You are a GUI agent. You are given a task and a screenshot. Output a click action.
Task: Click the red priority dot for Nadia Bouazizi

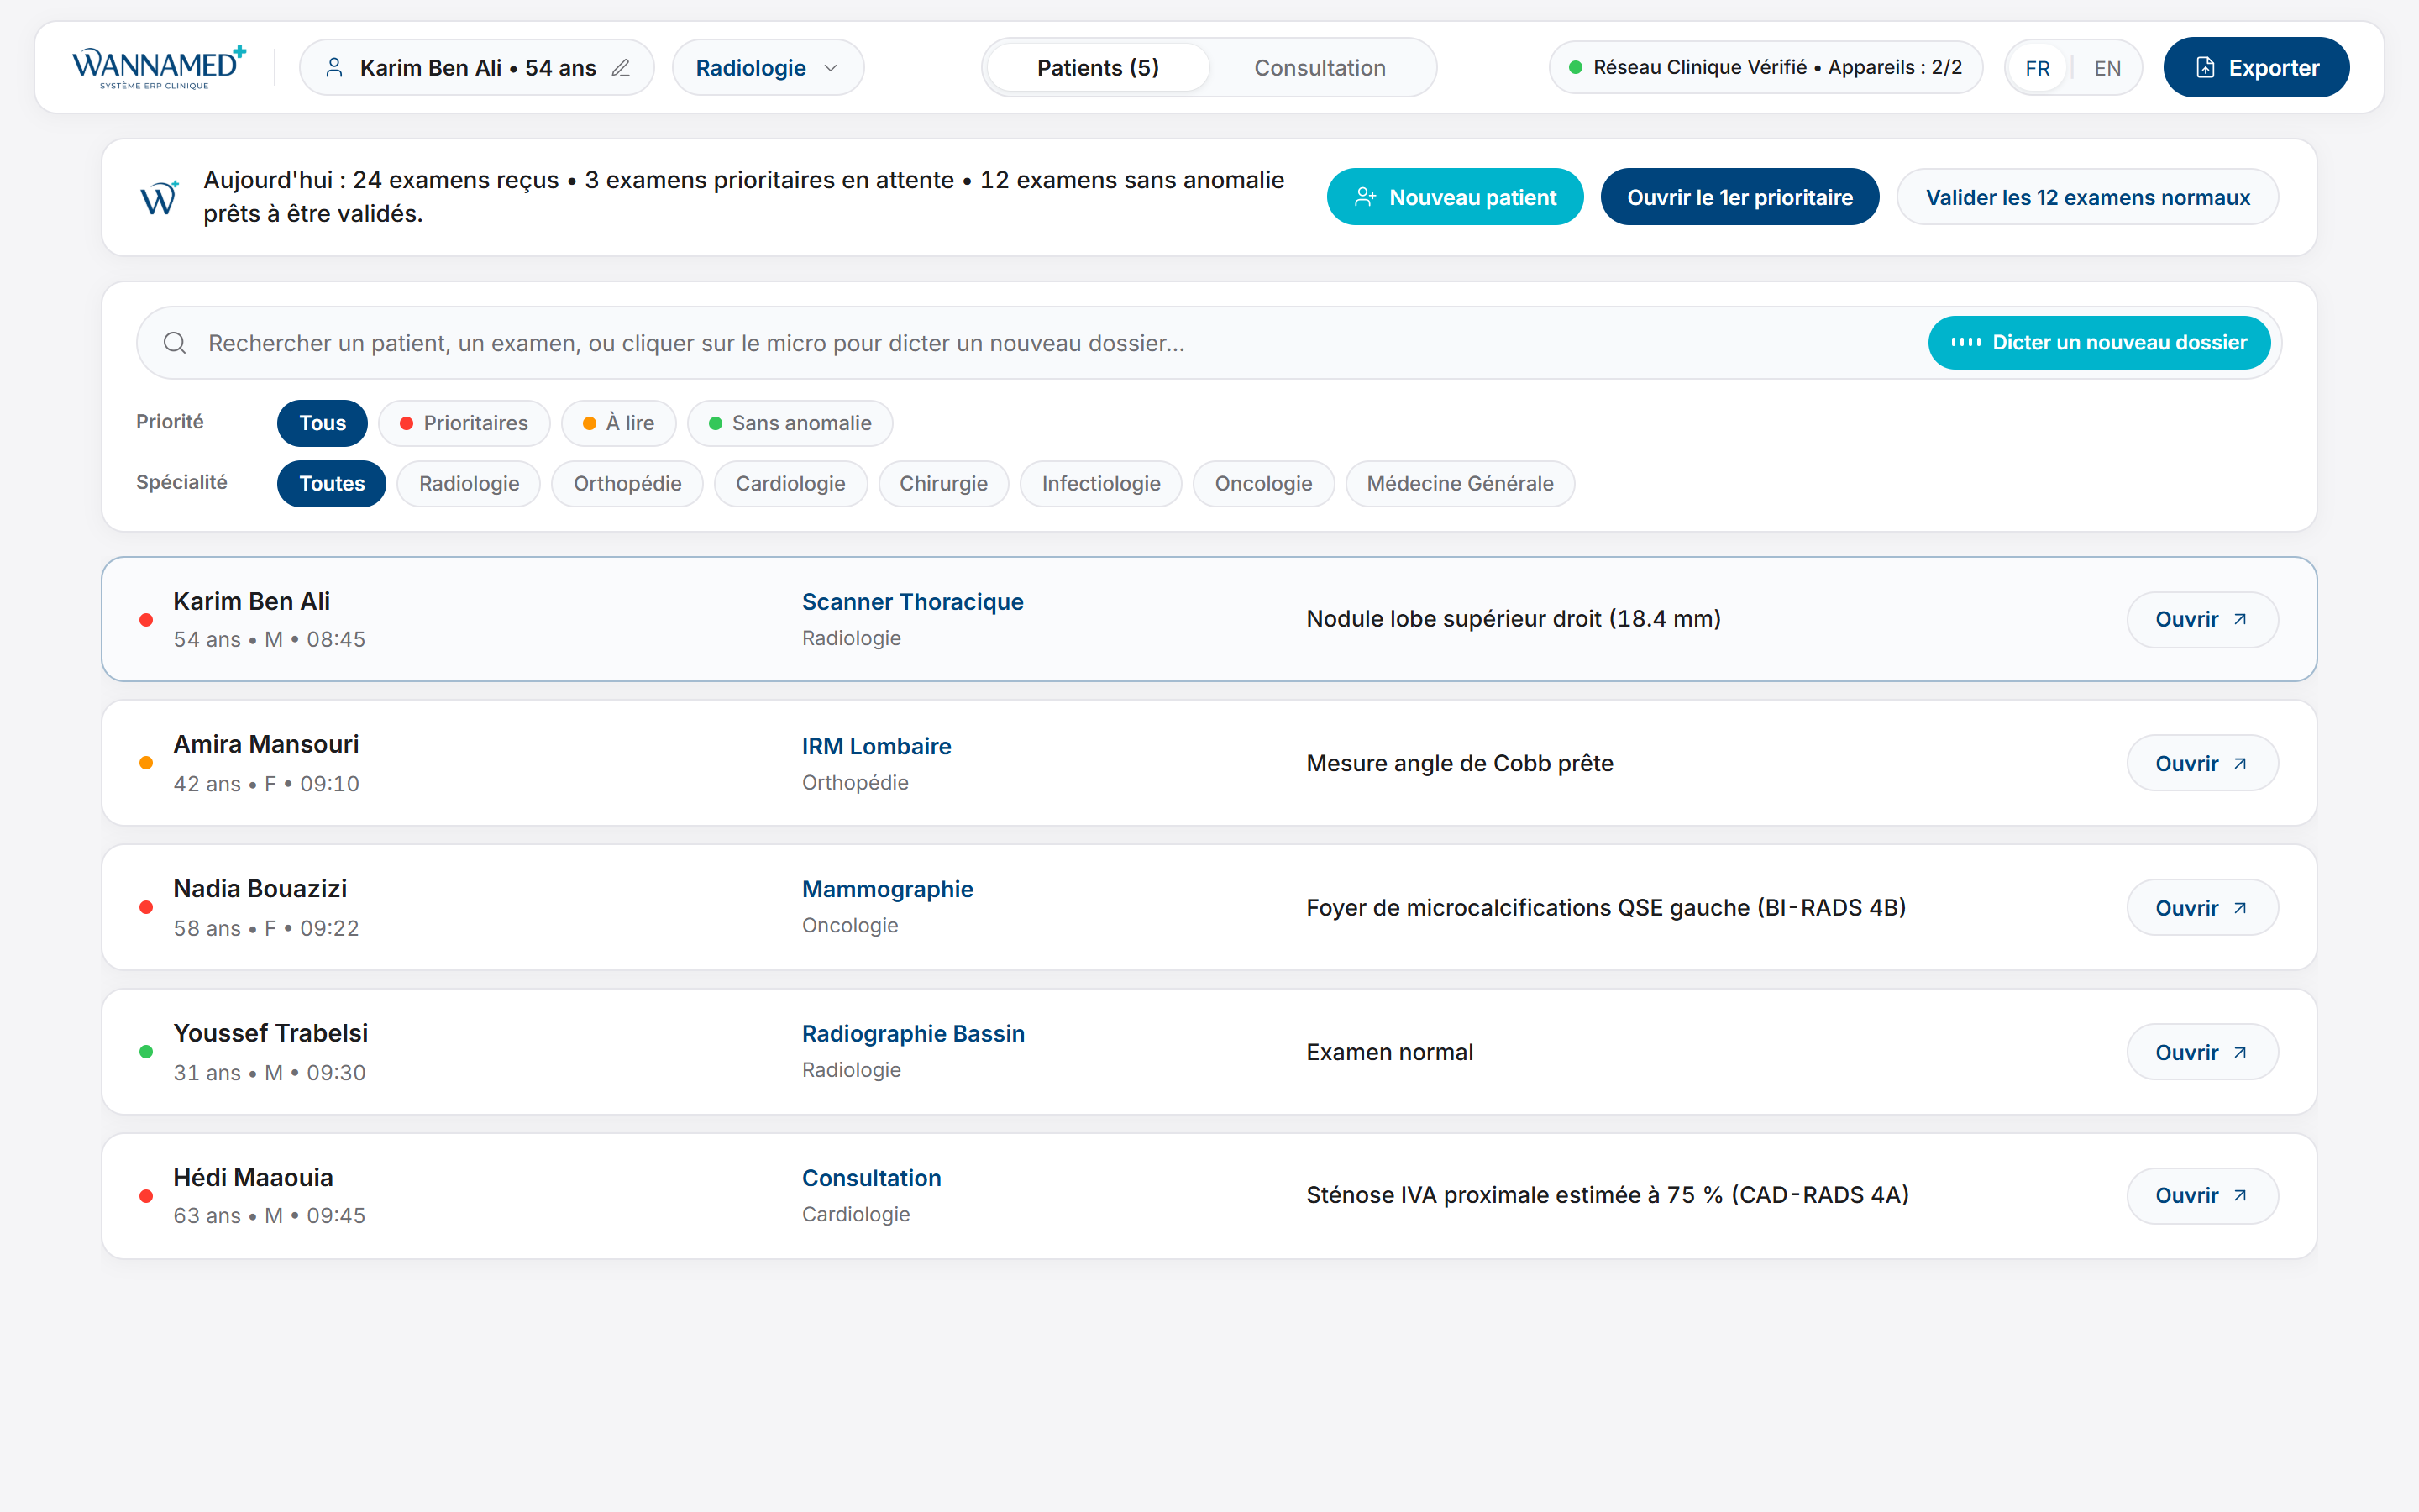(146, 908)
